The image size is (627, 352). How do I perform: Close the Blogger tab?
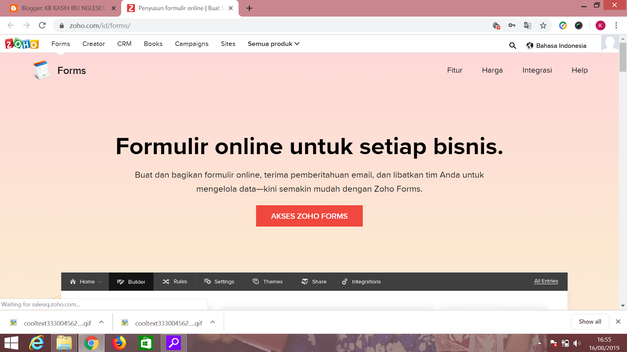coord(114,8)
